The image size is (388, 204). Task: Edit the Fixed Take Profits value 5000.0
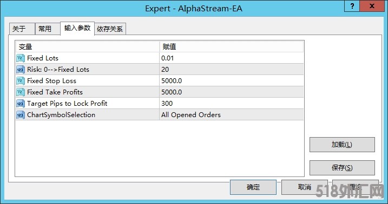point(232,92)
